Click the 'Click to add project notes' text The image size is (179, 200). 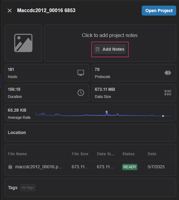110,35
